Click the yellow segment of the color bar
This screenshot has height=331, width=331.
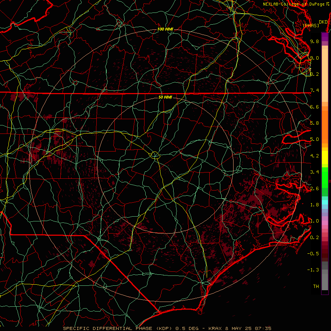pyautogui.click(x=325, y=157)
